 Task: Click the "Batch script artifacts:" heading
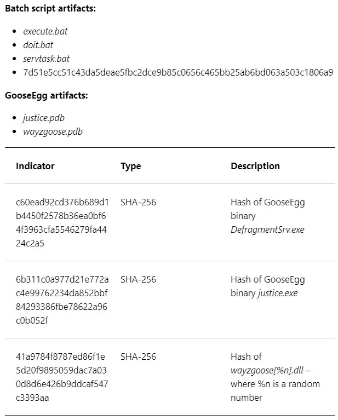[50, 9]
